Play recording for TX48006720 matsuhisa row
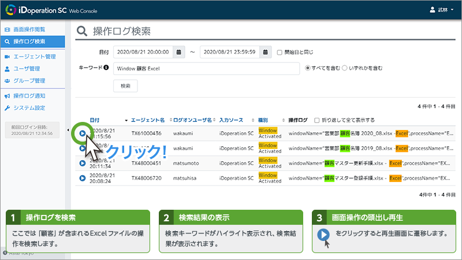 pyautogui.click(x=83, y=178)
